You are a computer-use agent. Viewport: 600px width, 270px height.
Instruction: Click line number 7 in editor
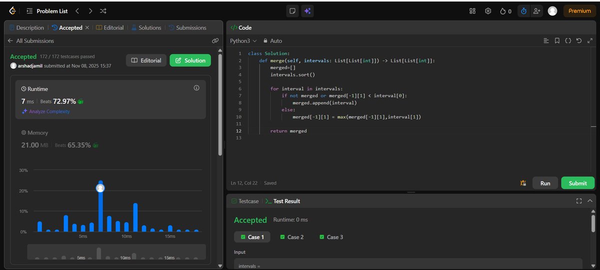[239, 95]
